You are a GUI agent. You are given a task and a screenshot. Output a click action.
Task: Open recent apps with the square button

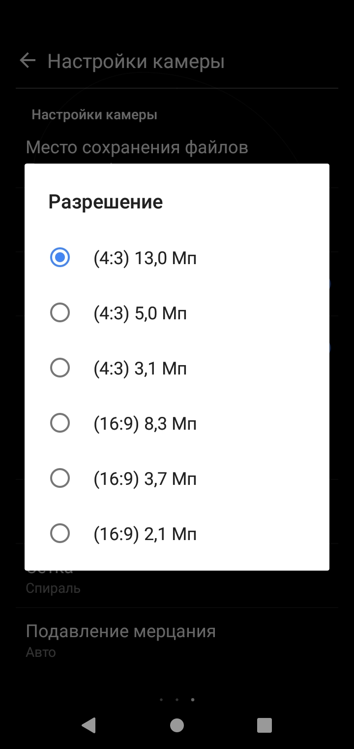[x=265, y=725]
